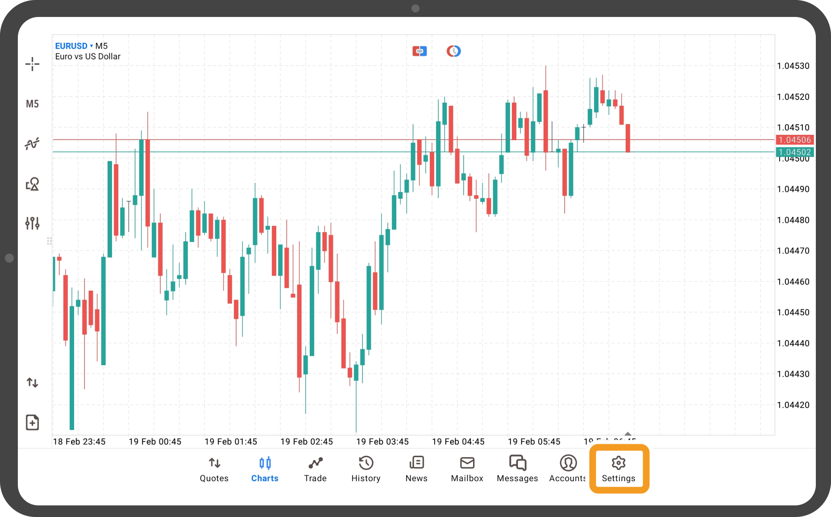This screenshot has width=831, height=517.
Task: Open the News section
Action: click(x=416, y=469)
